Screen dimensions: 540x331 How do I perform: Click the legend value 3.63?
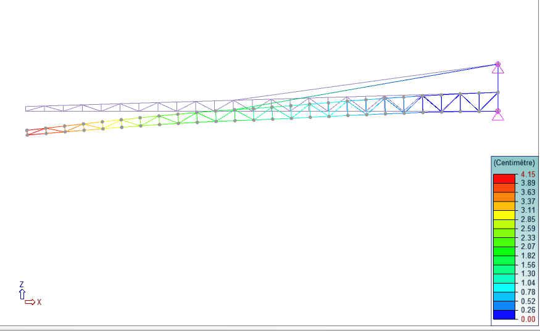[528, 192]
